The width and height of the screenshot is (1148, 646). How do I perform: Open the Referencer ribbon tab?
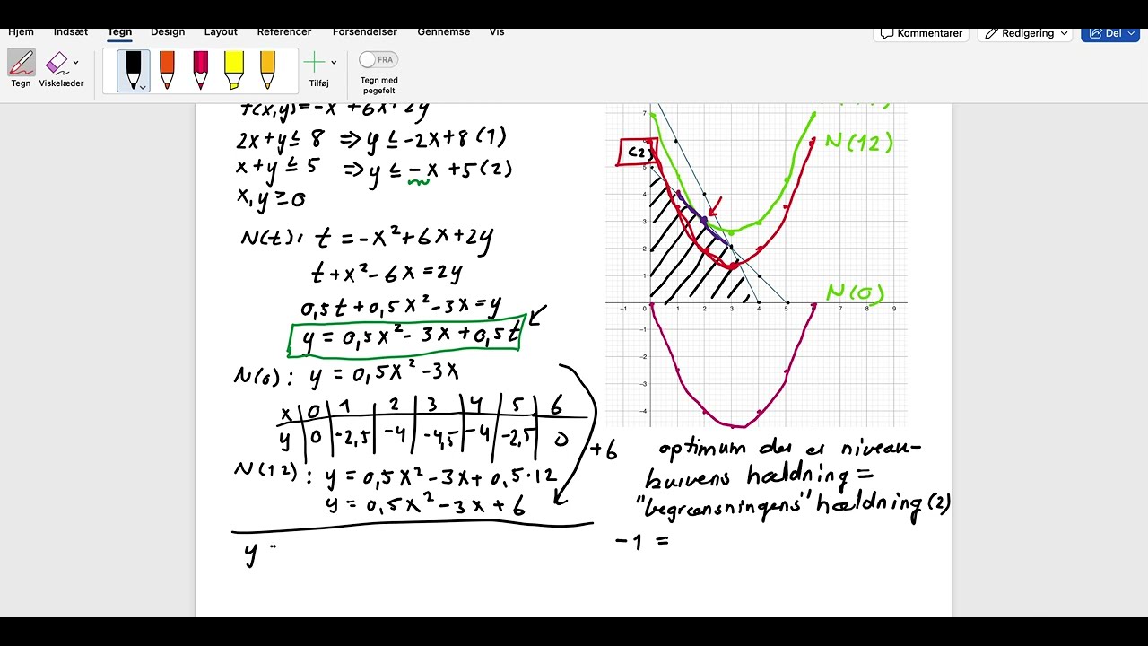pos(284,32)
